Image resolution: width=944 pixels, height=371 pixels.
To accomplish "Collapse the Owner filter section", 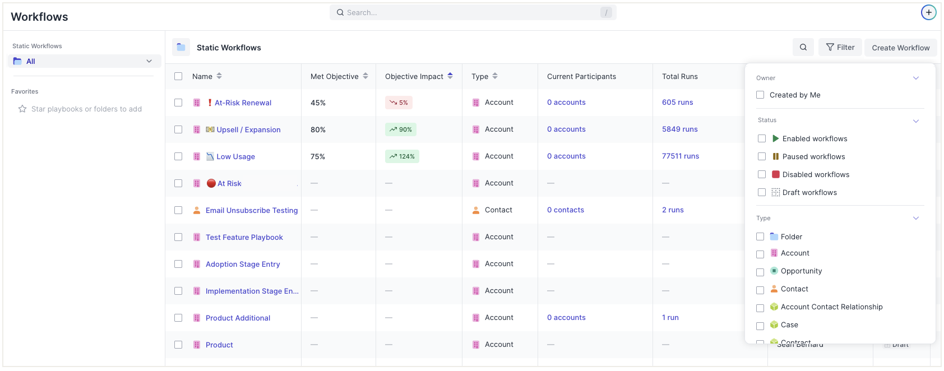I will [x=916, y=78].
